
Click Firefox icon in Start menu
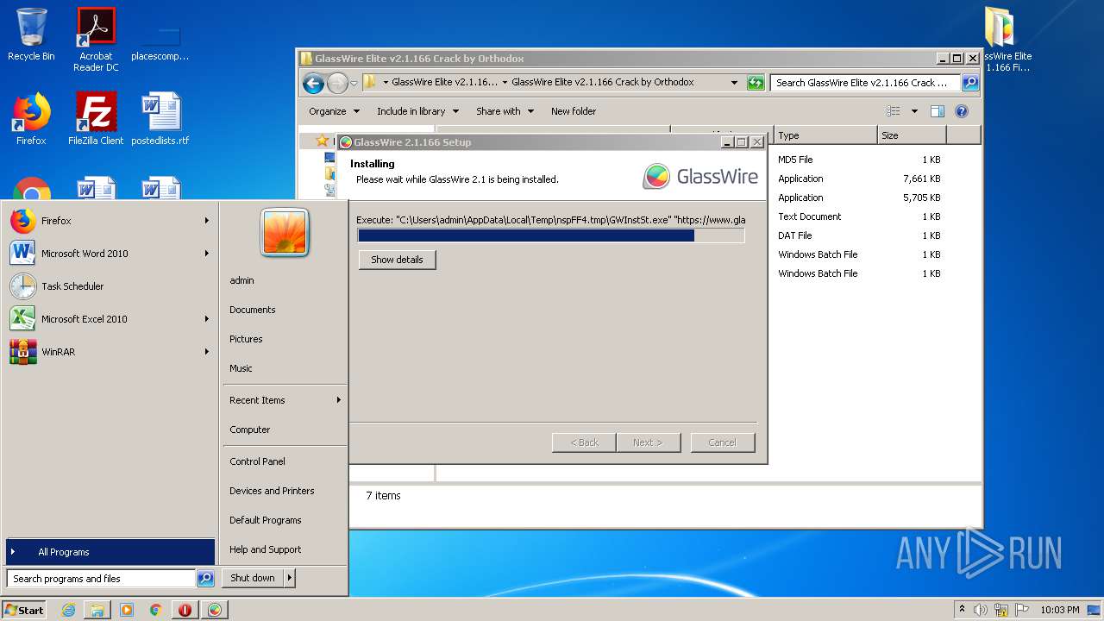pyautogui.click(x=23, y=221)
